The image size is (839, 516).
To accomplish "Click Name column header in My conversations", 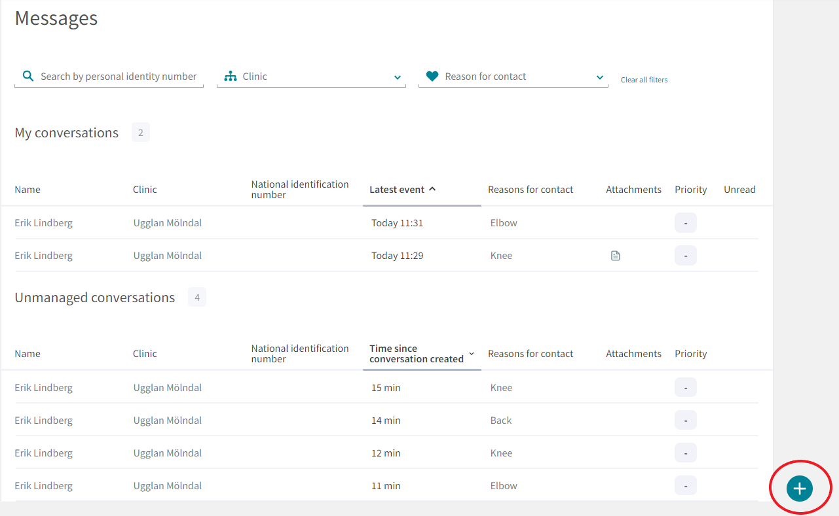I will [28, 190].
